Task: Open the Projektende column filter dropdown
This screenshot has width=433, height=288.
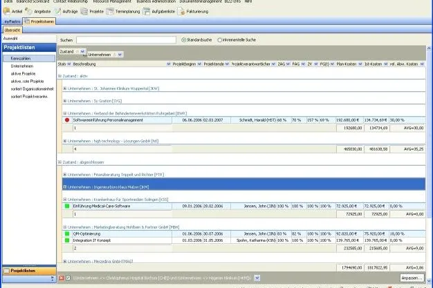Action: [227, 64]
